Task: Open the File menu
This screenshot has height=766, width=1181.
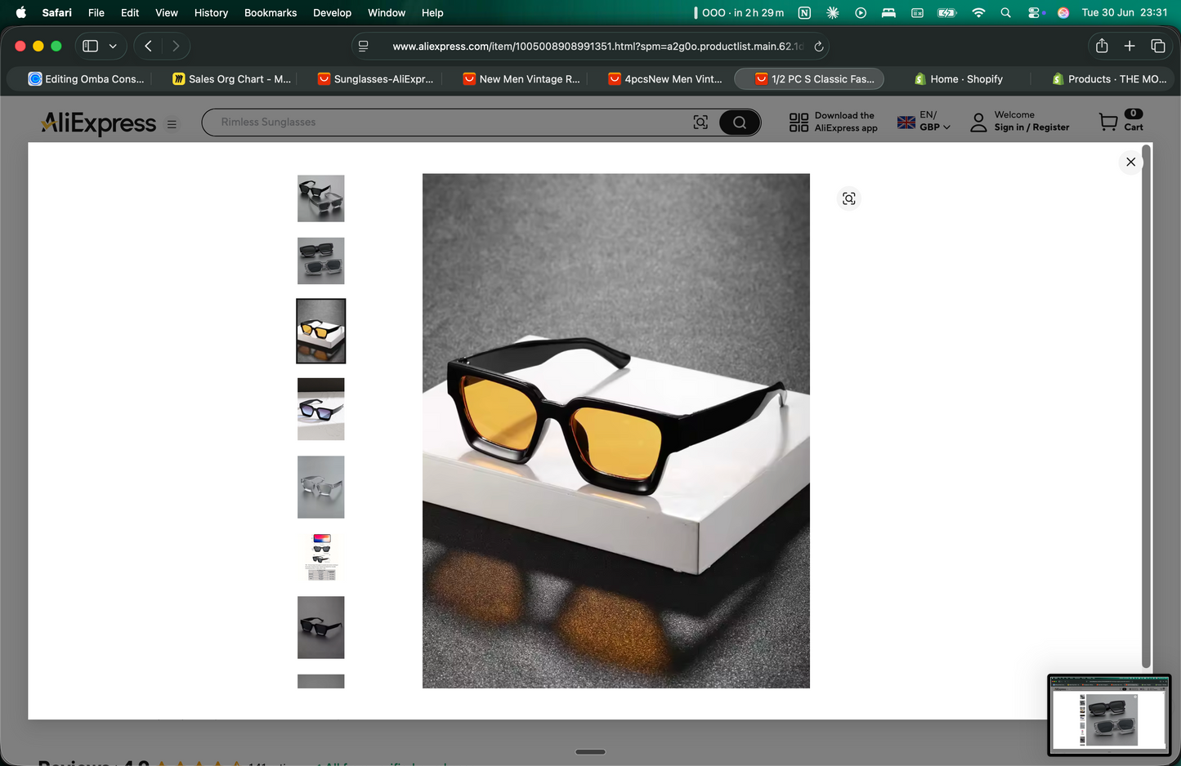Action: click(96, 12)
